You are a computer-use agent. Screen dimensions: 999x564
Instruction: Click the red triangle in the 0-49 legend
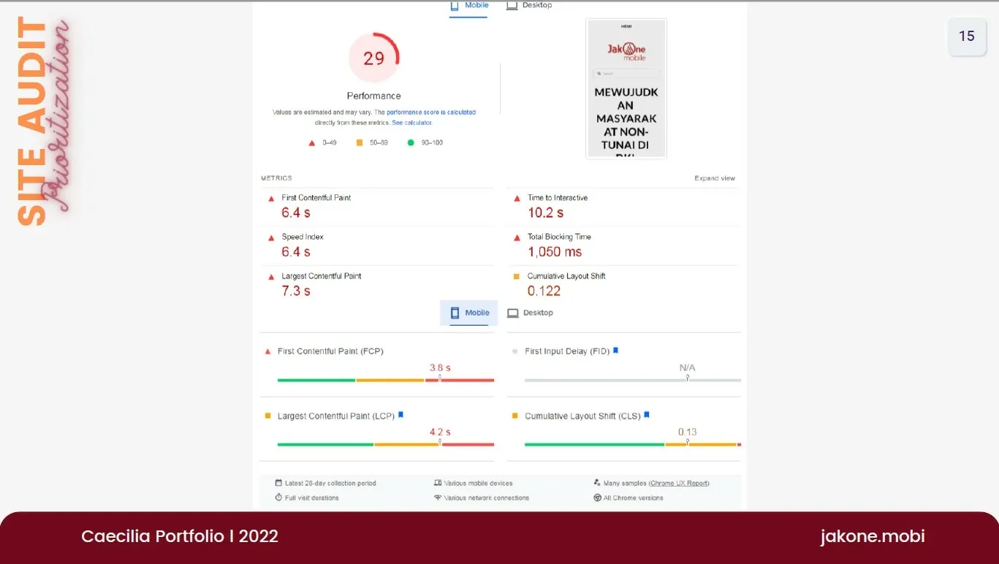(x=311, y=142)
